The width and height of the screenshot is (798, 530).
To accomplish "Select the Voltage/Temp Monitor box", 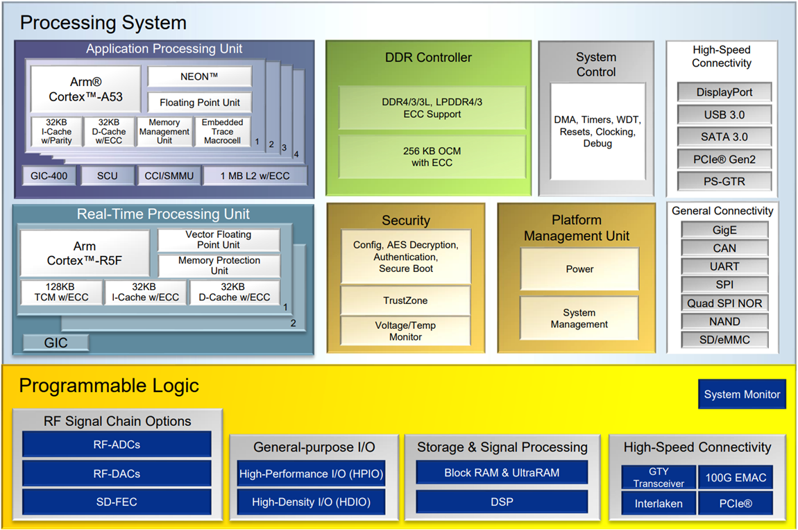I will 406,331.
